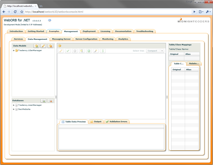Click the MIDNIGHTCODERS logo

[193, 21]
